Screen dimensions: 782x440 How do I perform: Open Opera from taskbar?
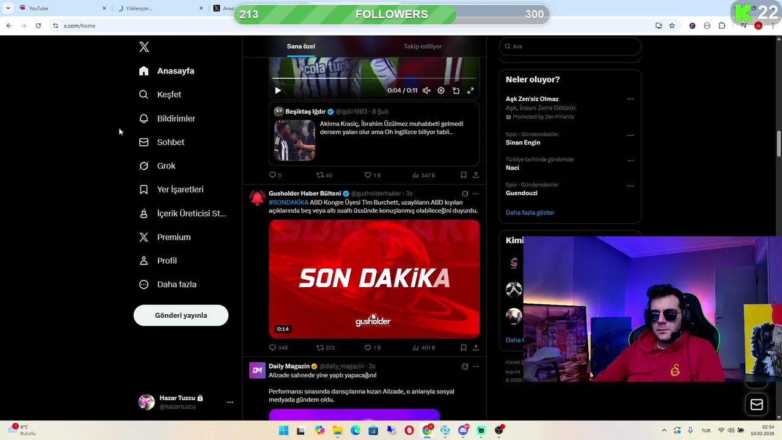point(409,431)
